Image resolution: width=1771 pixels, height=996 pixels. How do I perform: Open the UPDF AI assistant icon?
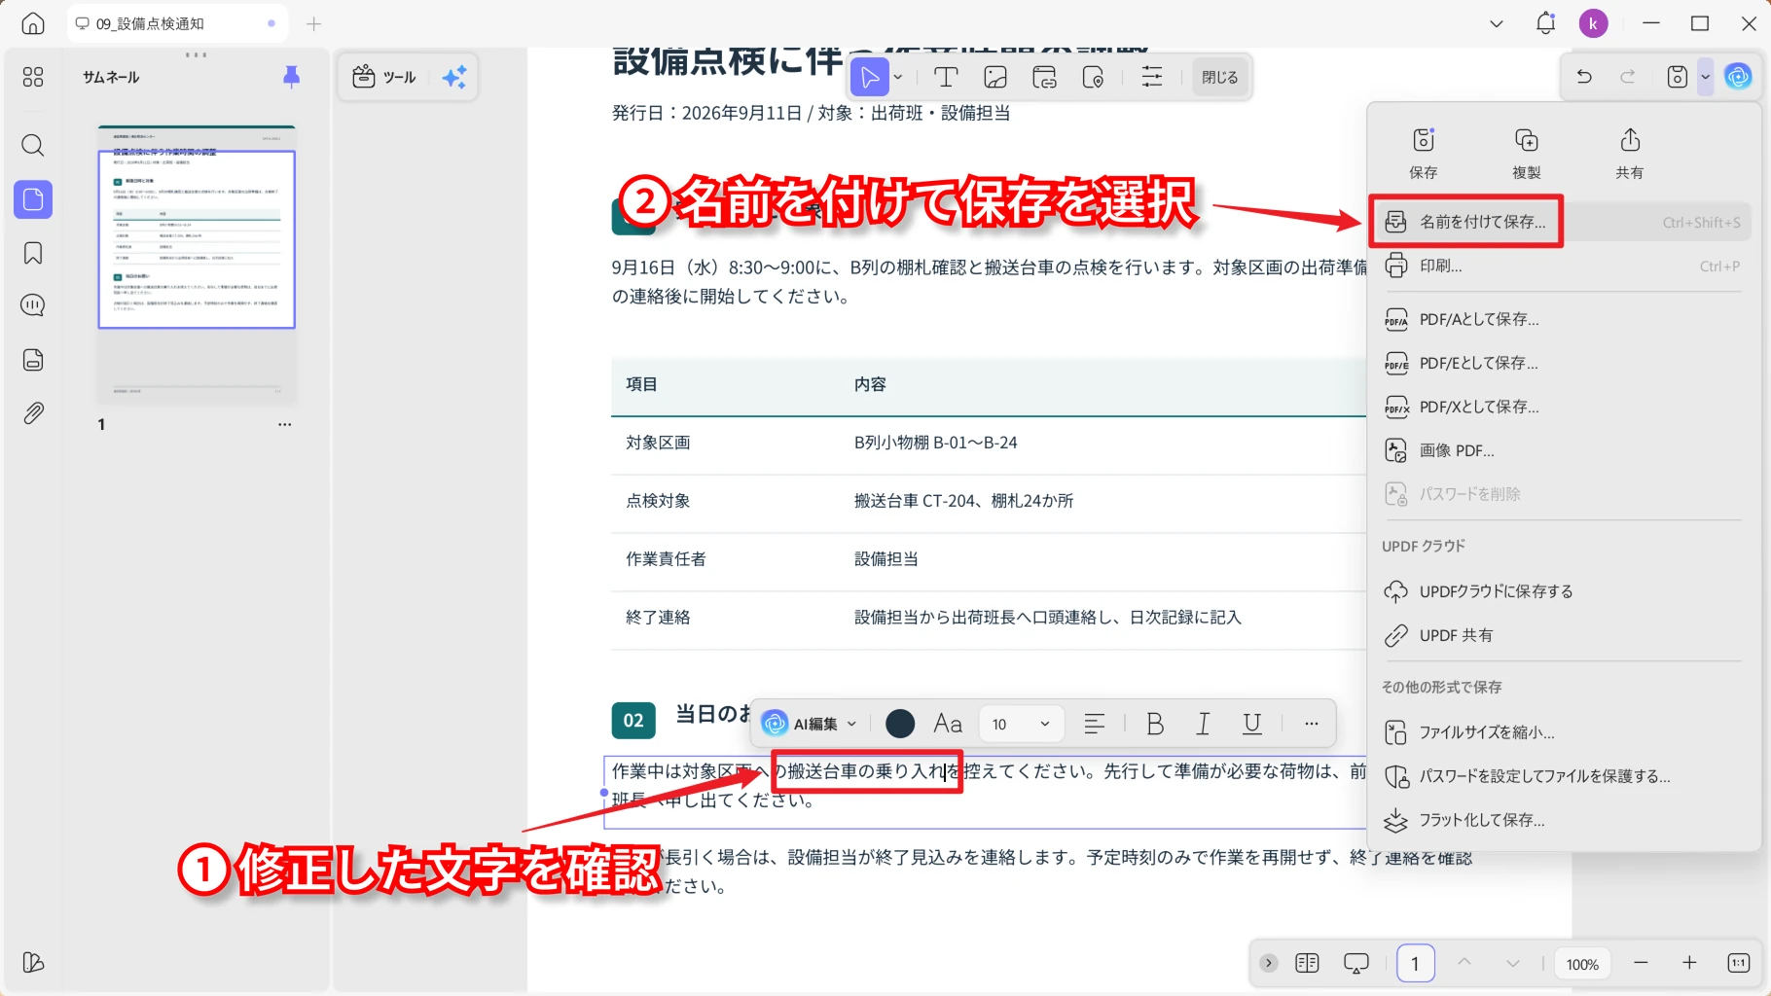(x=1738, y=76)
